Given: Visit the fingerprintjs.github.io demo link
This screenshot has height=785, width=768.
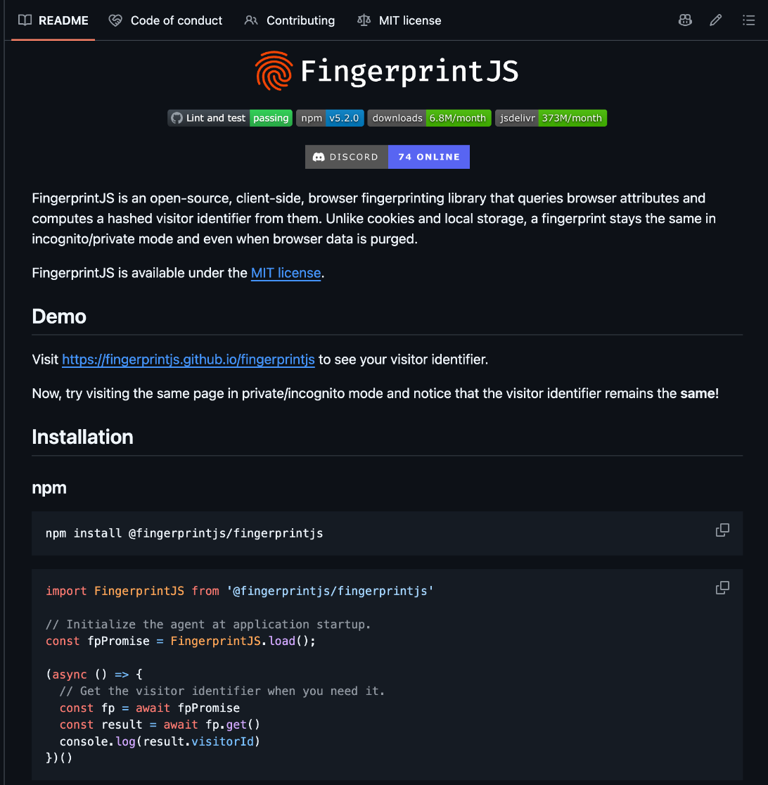Looking at the screenshot, I should [x=188, y=359].
